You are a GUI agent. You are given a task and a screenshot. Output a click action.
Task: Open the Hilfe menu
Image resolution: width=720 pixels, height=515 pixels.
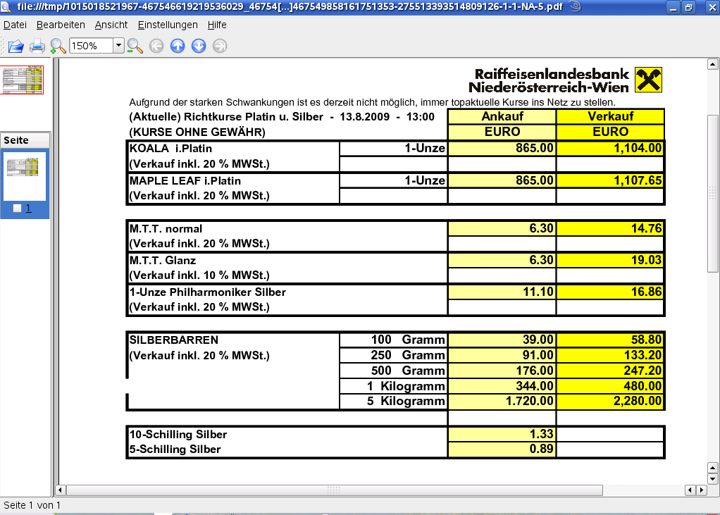point(217,25)
